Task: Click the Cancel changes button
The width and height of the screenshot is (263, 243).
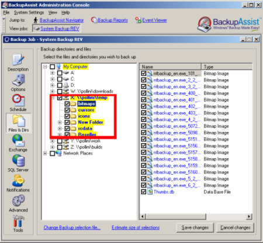Action: point(236,227)
